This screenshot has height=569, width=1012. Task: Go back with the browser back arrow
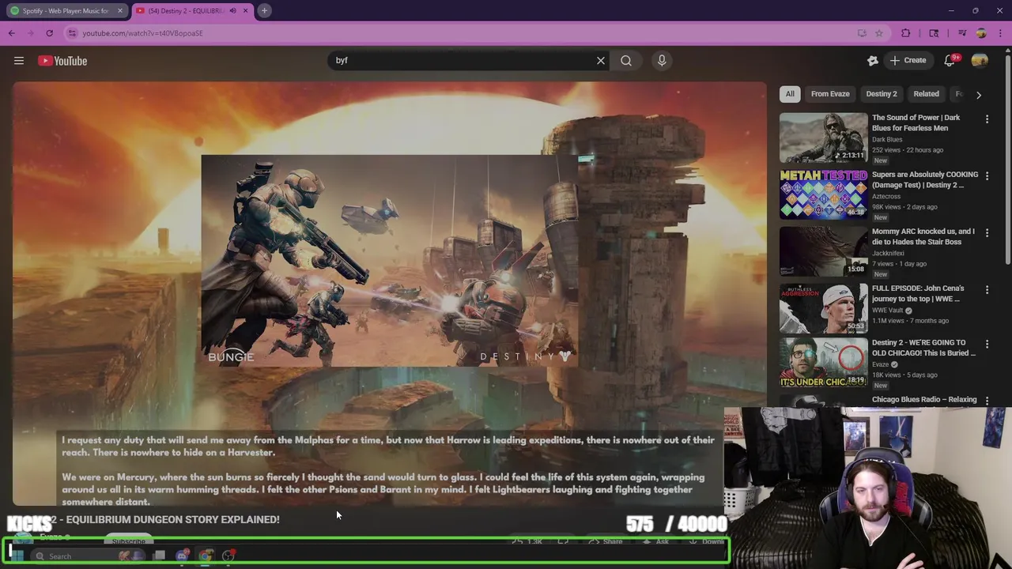pos(12,33)
